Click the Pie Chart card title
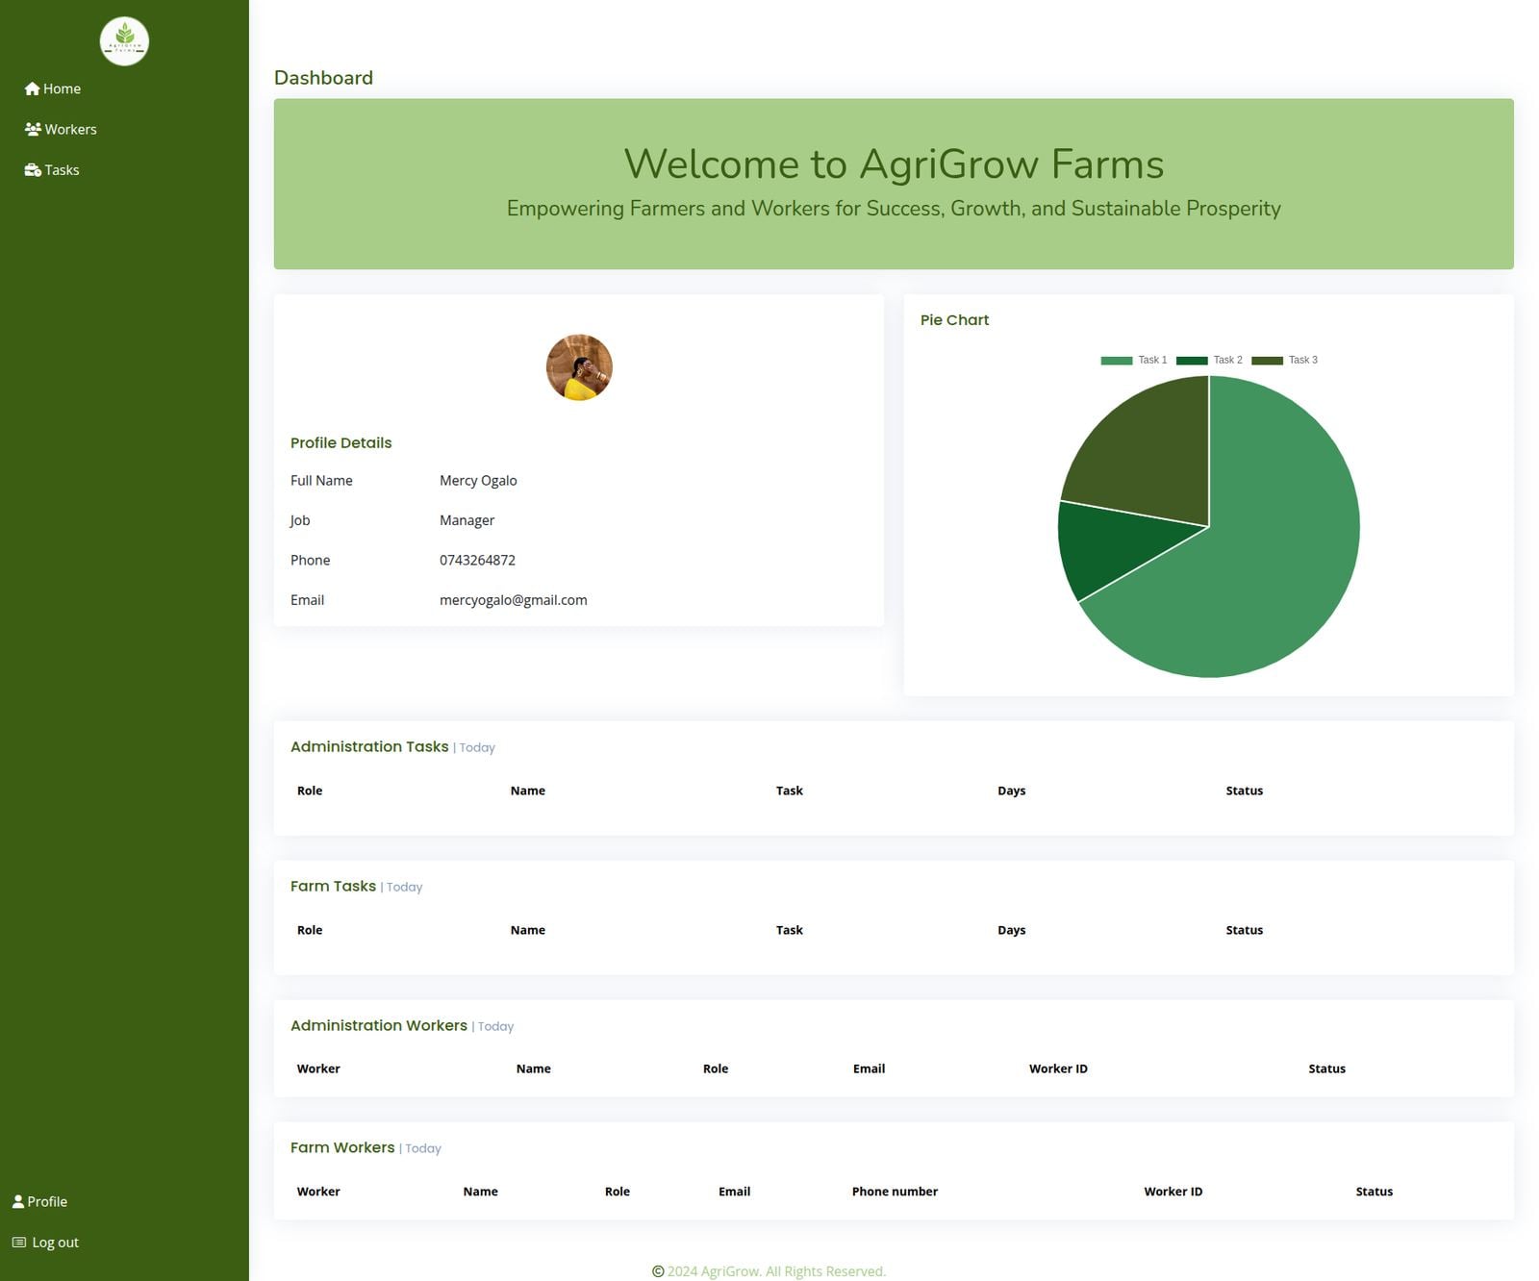 [x=954, y=320]
